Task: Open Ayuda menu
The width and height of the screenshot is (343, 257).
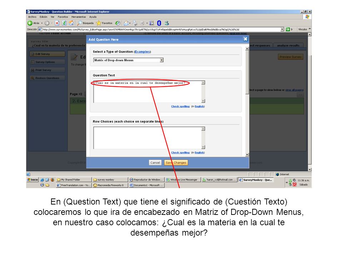Action: point(93,17)
